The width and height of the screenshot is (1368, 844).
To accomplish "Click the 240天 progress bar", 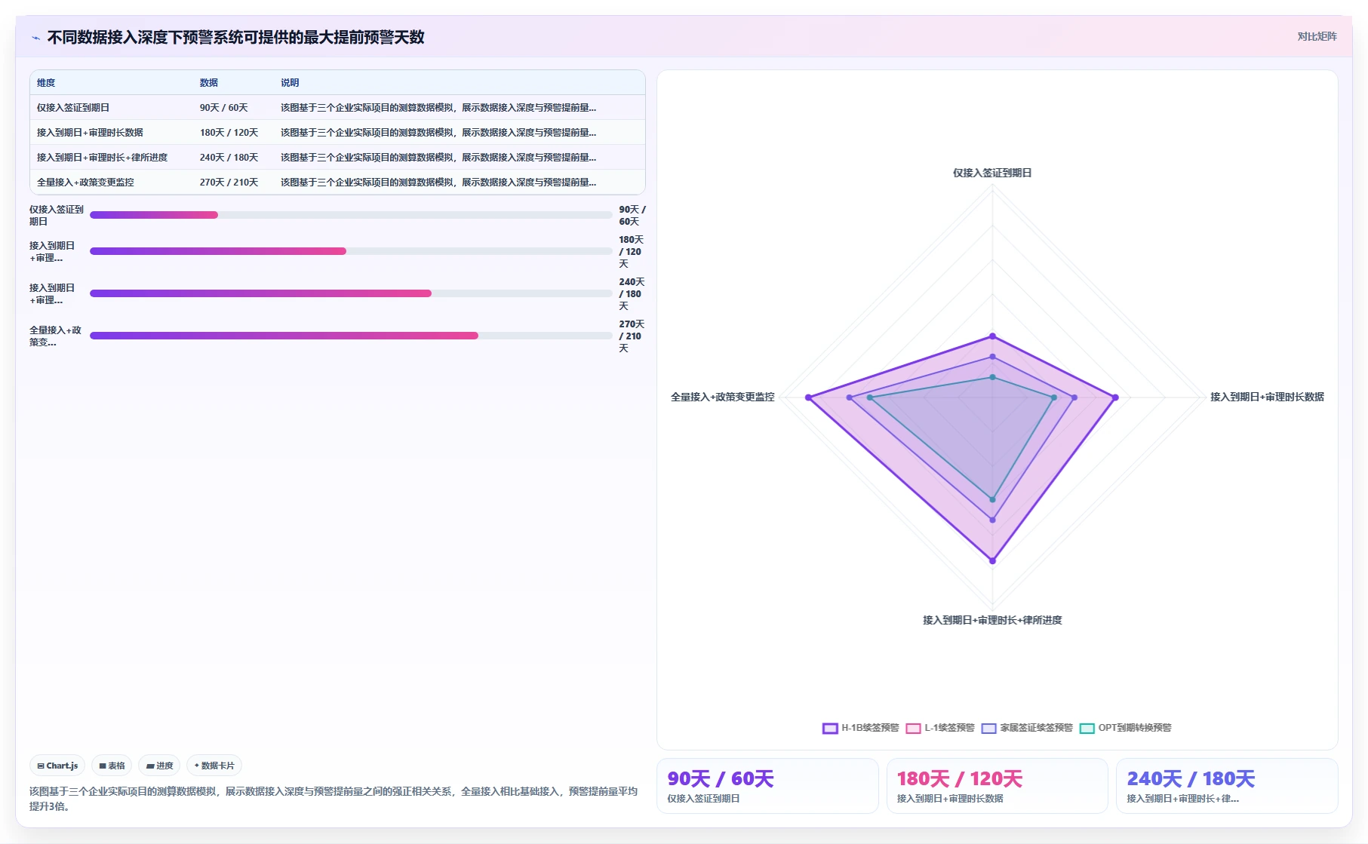I will pyautogui.click(x=351, y=293).
